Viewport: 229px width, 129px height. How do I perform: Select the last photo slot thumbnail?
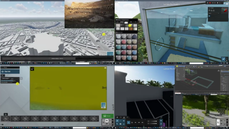tap(94, 119)
